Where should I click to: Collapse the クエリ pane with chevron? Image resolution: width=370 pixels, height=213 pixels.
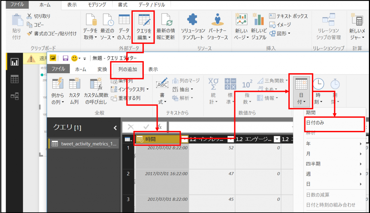[x=115, y=127]
